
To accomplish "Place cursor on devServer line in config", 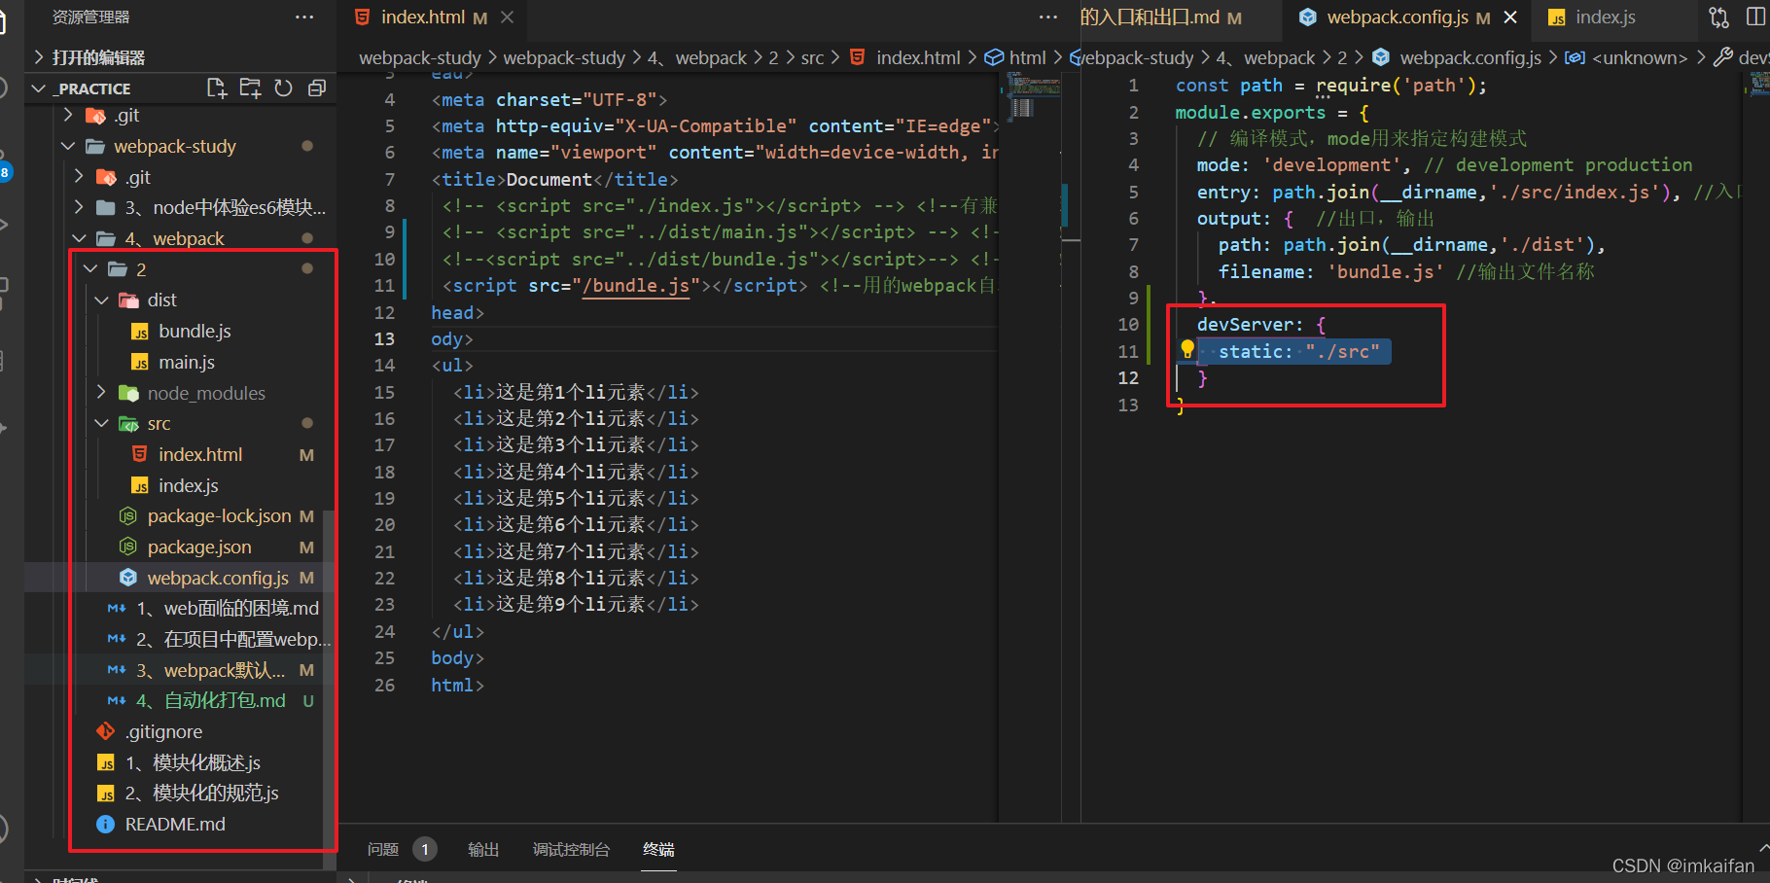I will 1261,325.
